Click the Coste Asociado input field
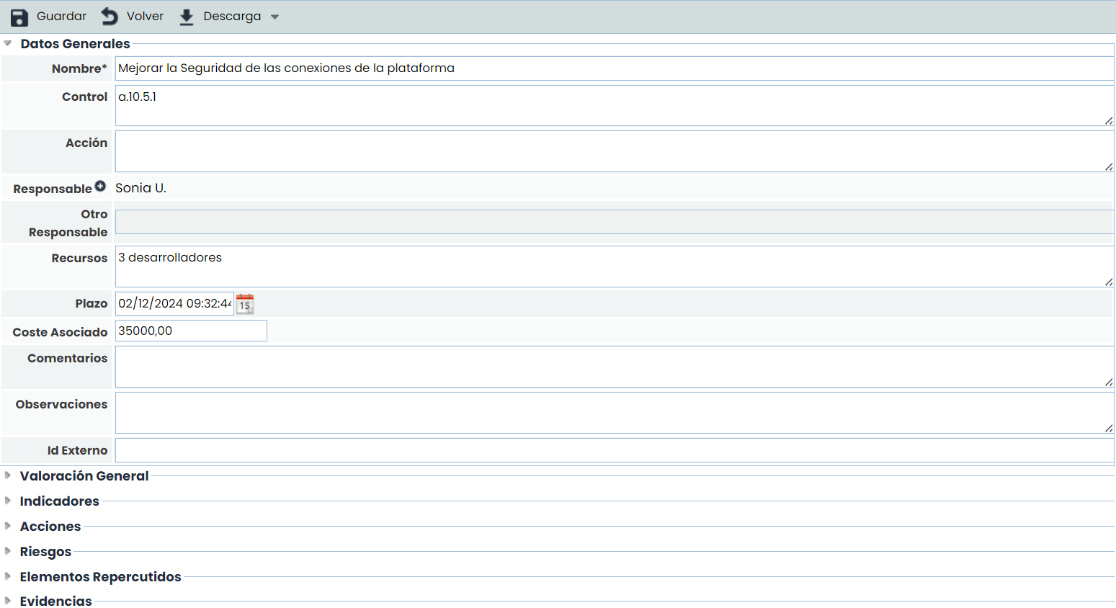1116x608 pixels. click(191, 331)
